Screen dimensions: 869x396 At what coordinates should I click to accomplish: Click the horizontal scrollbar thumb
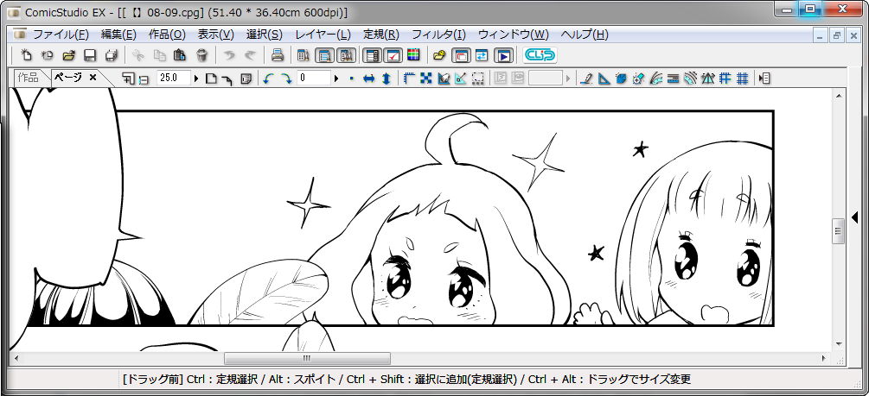(307, 358)
